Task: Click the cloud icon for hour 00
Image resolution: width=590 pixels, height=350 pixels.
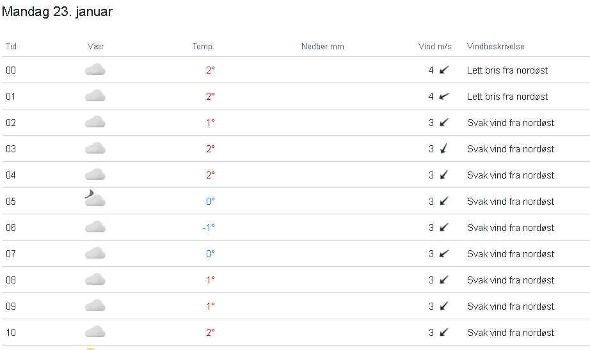Action: click(x=95, y=70)
